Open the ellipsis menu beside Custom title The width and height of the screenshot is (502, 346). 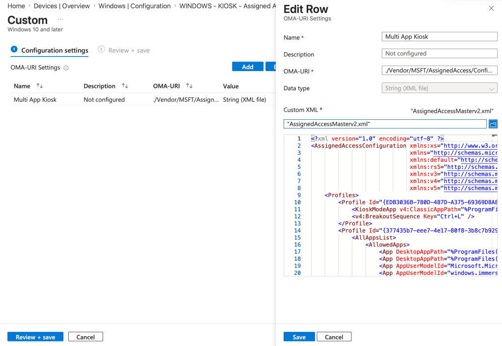(x=60, y=19)
